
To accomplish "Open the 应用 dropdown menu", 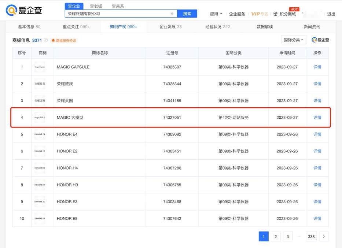I will (x=216, y=14).
